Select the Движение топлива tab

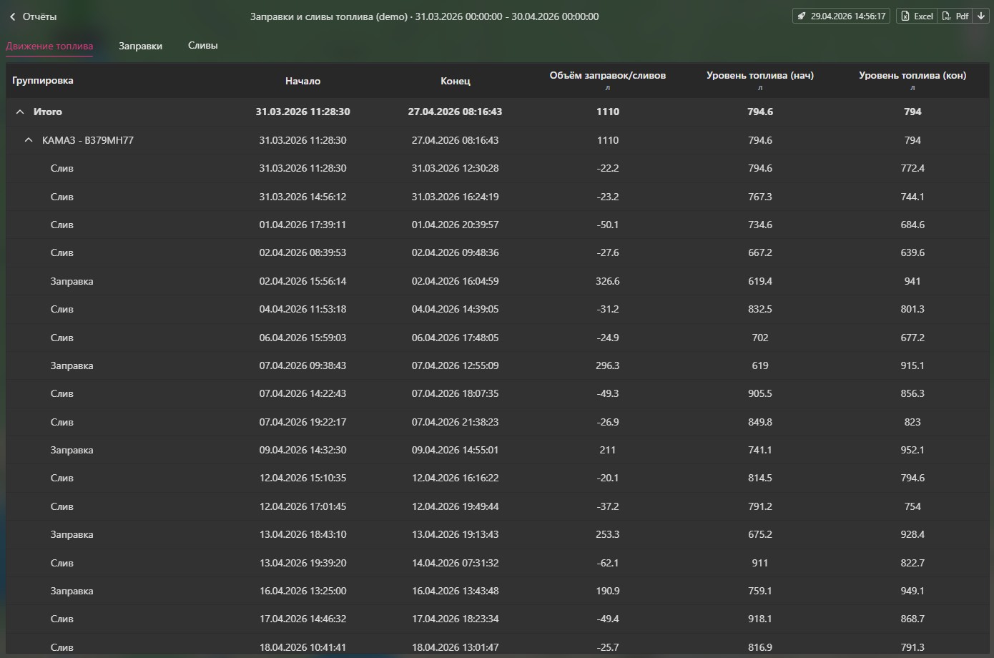click(49, 46)
